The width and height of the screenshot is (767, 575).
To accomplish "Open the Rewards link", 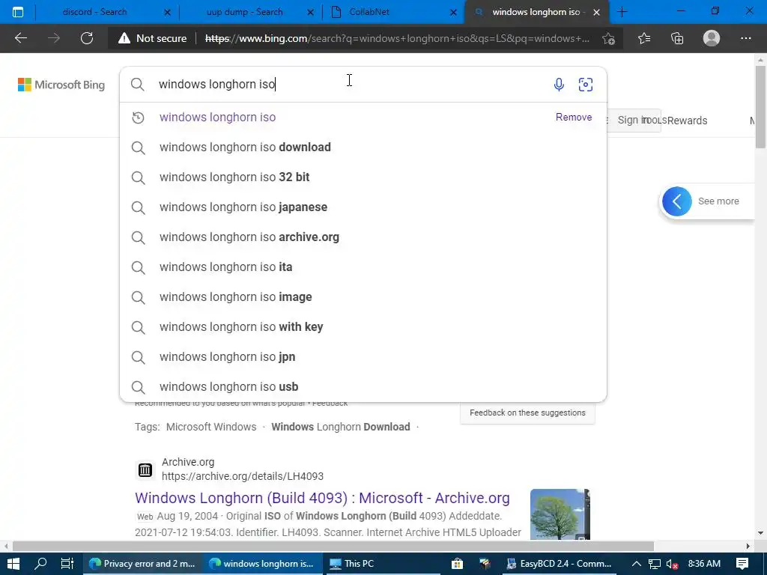I will tap(687, 121).
